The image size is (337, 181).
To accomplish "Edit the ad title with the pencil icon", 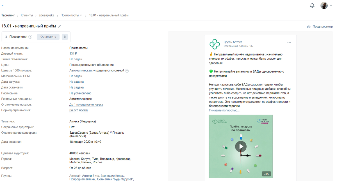I will 60,26.
